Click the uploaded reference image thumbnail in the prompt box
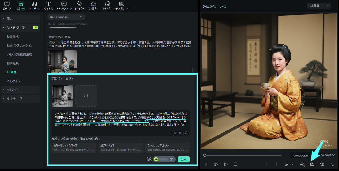339x171 pixels. pyautogui.click(x=62, y=96)
